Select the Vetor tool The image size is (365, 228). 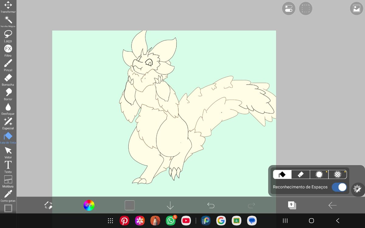[8, 152]
